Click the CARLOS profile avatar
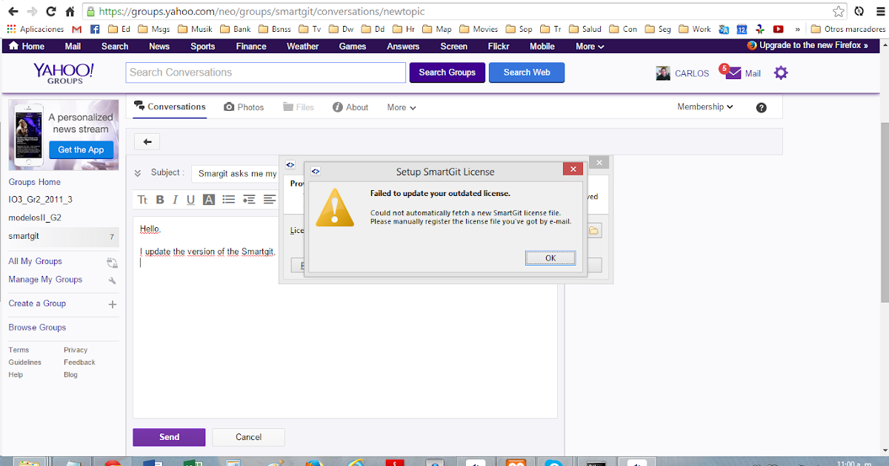Image resolution: width=889 pixels, height=466 pixels. click(663, 73)
